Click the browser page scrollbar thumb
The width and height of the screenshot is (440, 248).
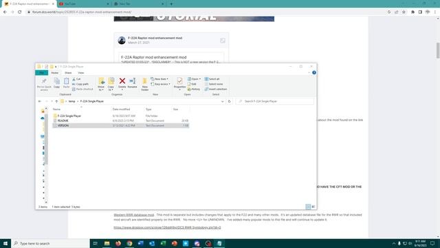coord(438,50)
